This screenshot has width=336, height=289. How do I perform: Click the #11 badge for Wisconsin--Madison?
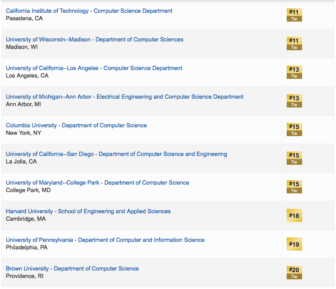coord(294,44)
